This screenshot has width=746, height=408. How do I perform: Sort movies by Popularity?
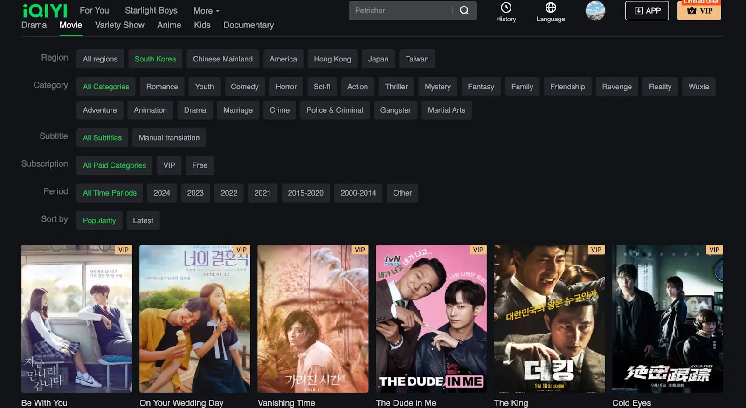pos(99,221)
